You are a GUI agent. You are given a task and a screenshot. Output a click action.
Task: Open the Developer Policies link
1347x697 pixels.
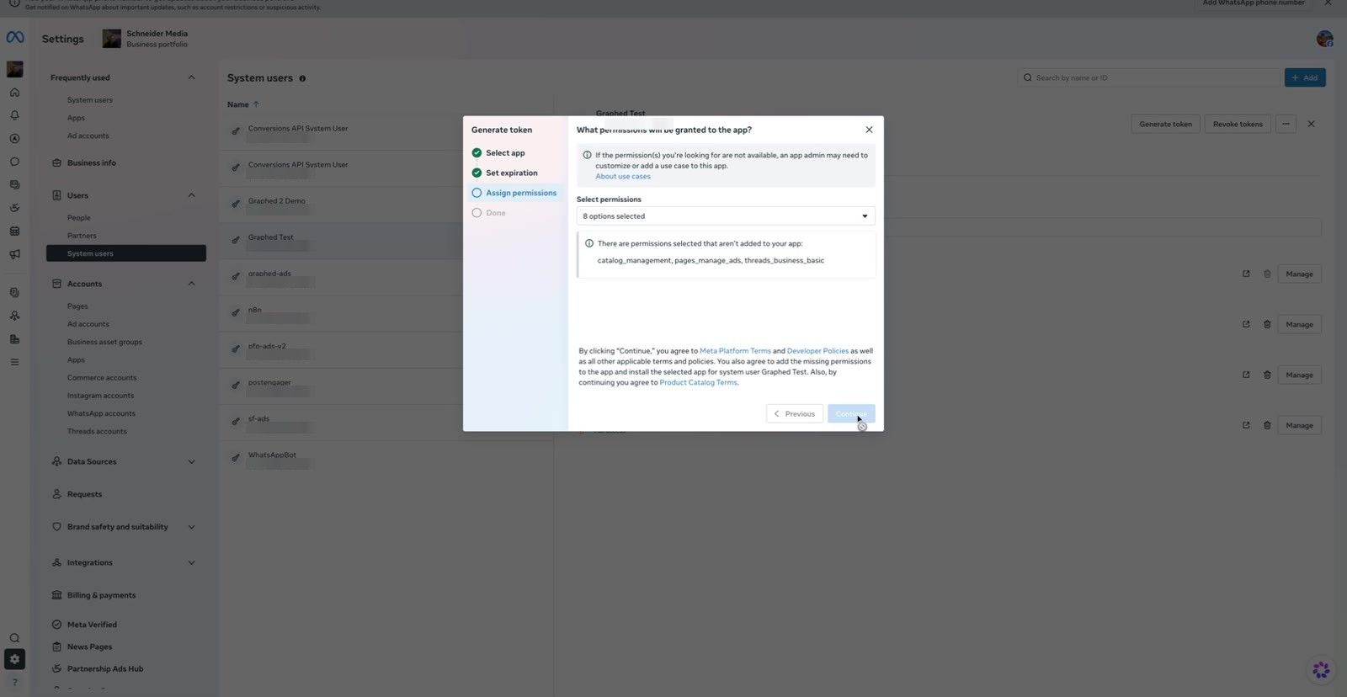pos(817,351)
